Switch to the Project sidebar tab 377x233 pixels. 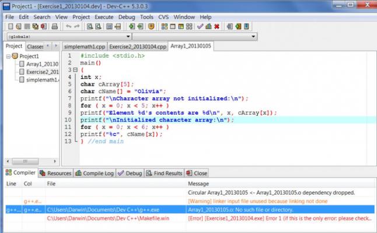click(14, 46)
